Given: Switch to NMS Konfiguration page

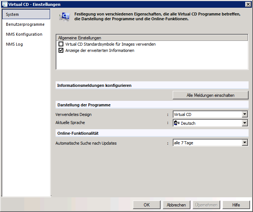Looking at the screenshot, I should (24, 34).
